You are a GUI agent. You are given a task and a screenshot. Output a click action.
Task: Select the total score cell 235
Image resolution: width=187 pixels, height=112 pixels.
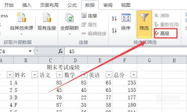click(x=125, y=83)
